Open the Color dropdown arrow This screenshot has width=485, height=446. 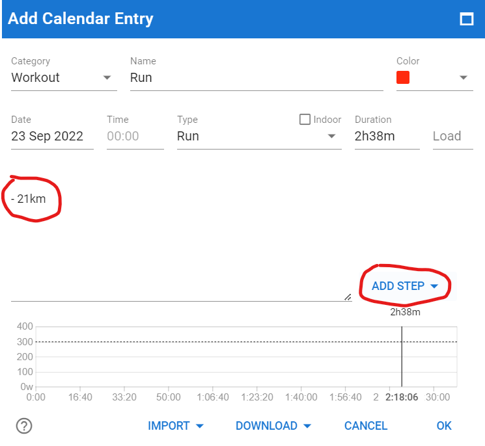(463, 77)
